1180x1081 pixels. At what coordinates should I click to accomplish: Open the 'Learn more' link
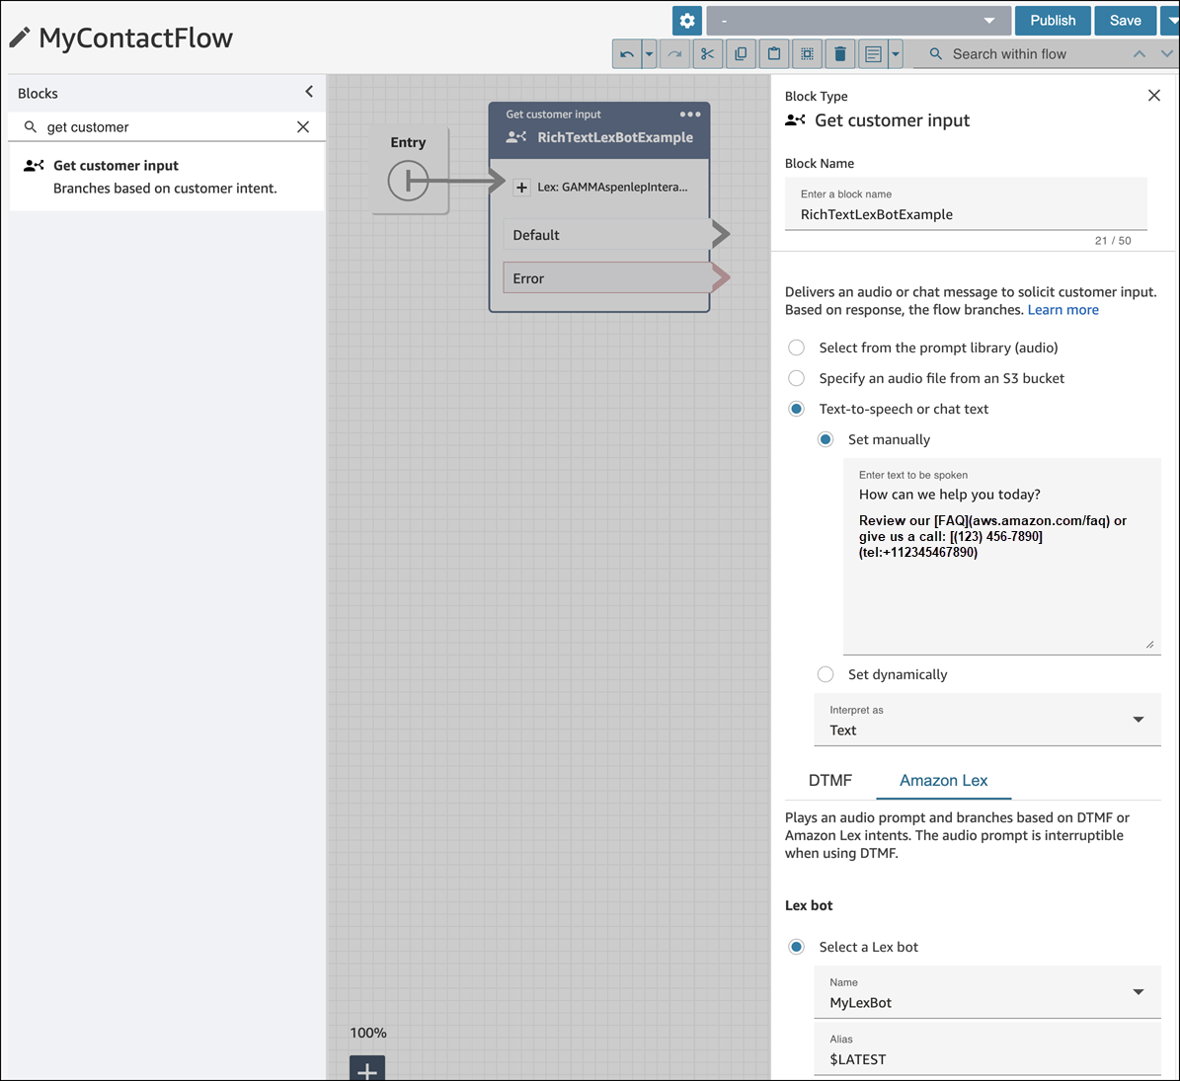(1062, 310)
